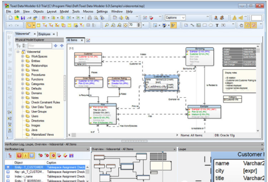Save the model with the floppy disk icon
Viewport: 268px width, 182px height.
coord(23,18)
